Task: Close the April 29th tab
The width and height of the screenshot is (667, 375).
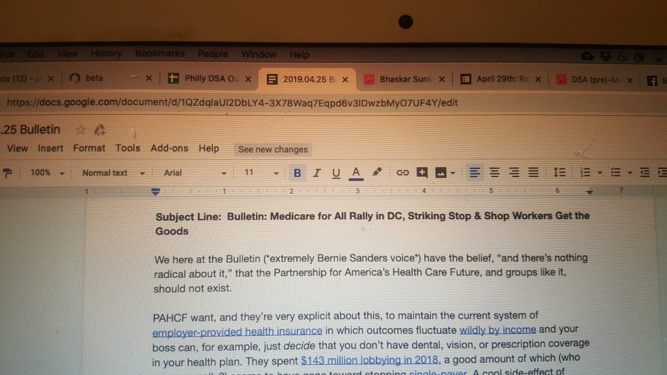Action: pos(538,79)
